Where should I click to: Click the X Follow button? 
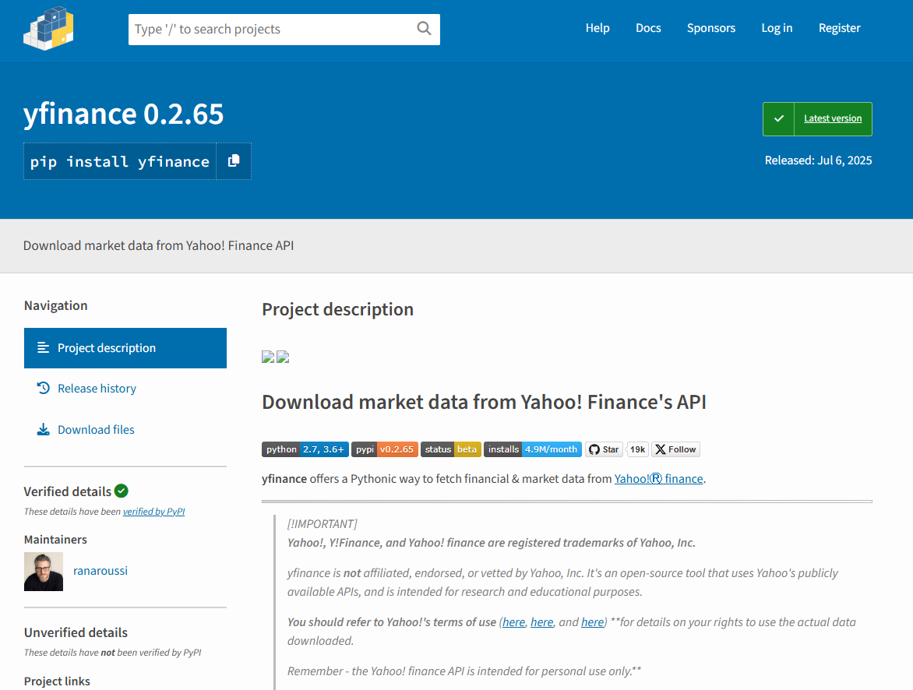pyautogui.click(x=675, y=449)
